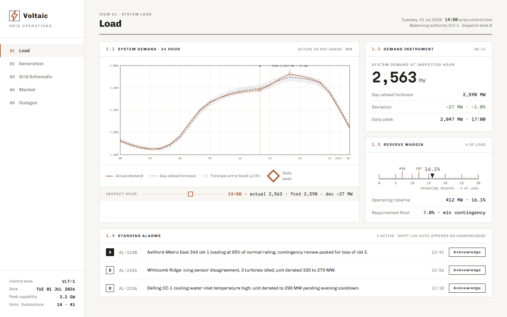Click the priority A badge for AL-2138

click(110, 252)
